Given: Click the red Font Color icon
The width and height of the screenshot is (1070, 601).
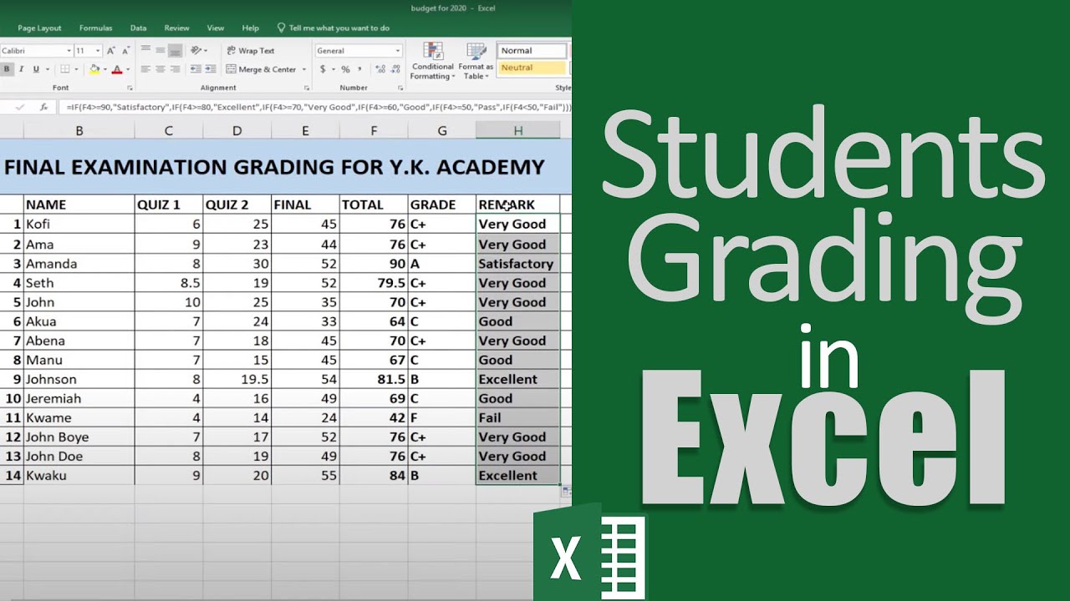Looking at the screenshot, I should coord(116,69).
